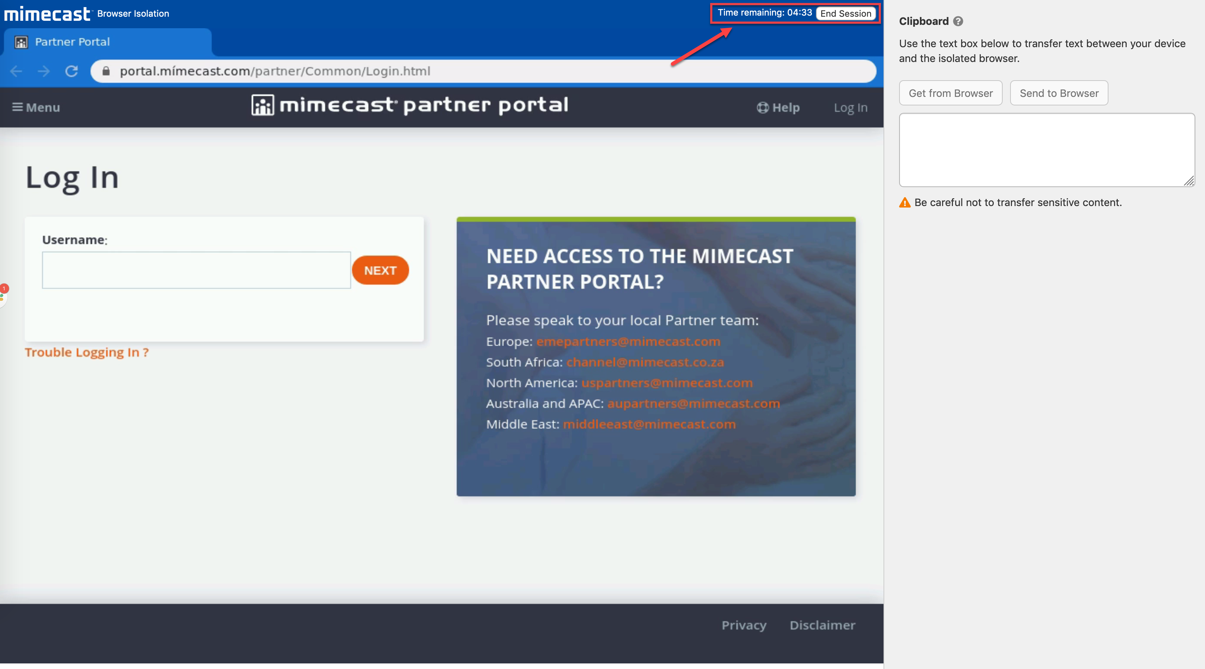Click uspartners@mimecast.com email link

[667, 383]
